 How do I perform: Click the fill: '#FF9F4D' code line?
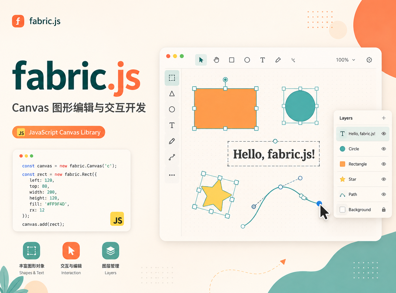click(x=49, y=204)
